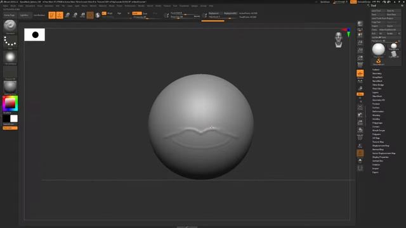The width and height of the screenshot is (406, 228).
Task: Open the Brush menu
Action: click(13, 6)
